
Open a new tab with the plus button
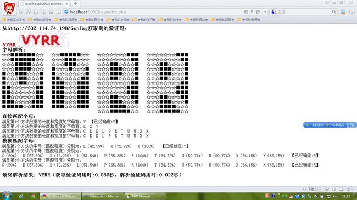click(75, 4)
